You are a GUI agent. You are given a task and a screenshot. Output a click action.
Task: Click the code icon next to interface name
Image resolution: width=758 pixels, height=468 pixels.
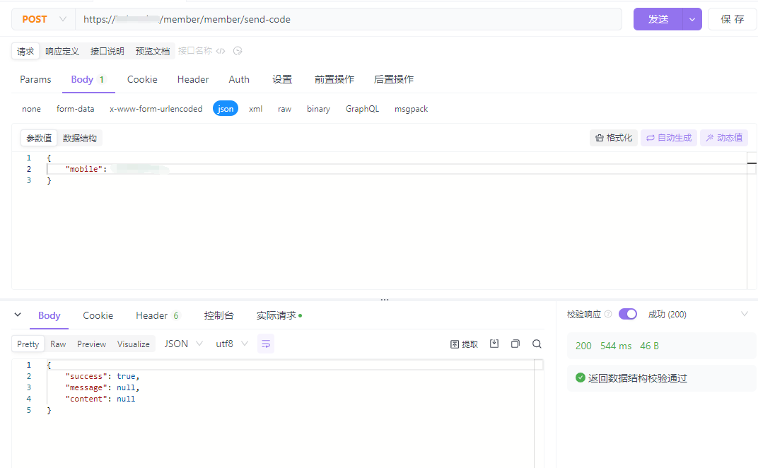221,51
